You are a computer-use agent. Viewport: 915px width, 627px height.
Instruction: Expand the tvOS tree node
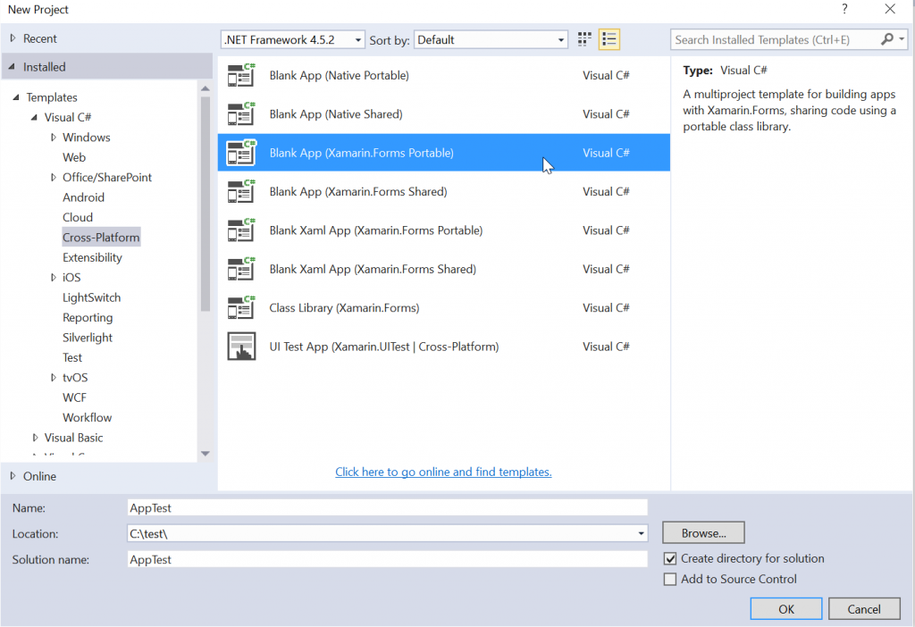(53, 378)
